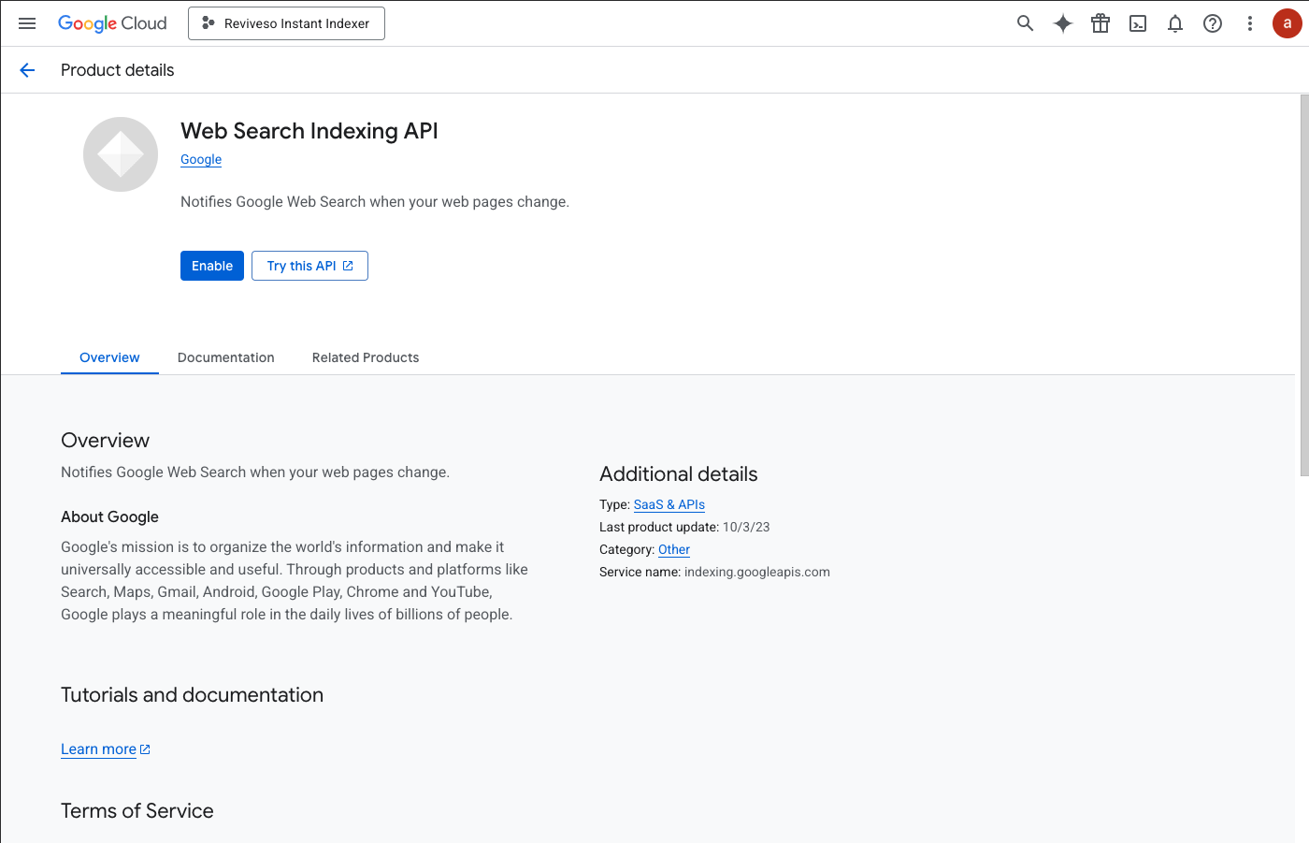Viewport: 1309px width, 843px height.
Task: Click the Additional details heading
Action: (x=679, y=474)
